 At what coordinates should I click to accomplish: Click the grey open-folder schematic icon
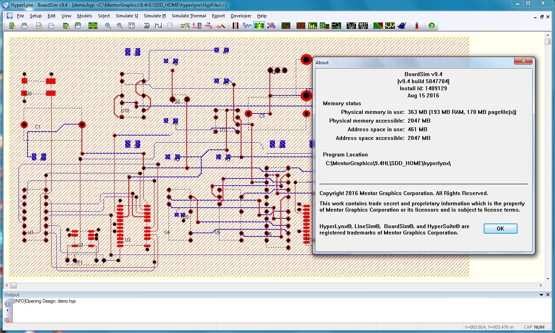coord(51,26)
